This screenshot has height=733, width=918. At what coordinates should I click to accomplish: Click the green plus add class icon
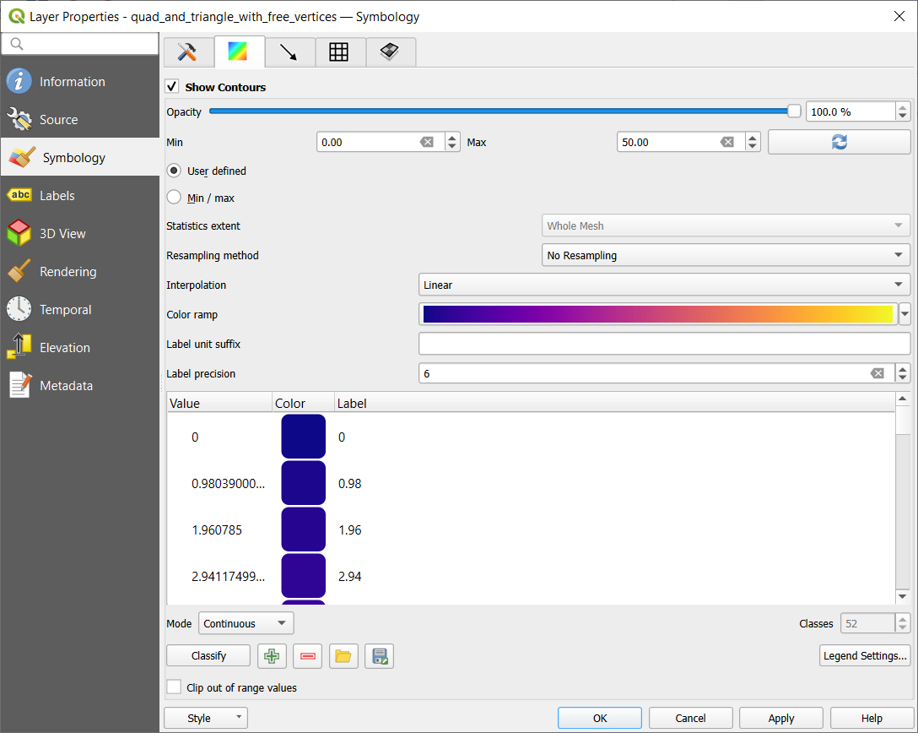(x=272, y=656)
